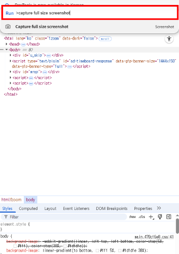Click the active background-image property name

(x=22, y=250)
